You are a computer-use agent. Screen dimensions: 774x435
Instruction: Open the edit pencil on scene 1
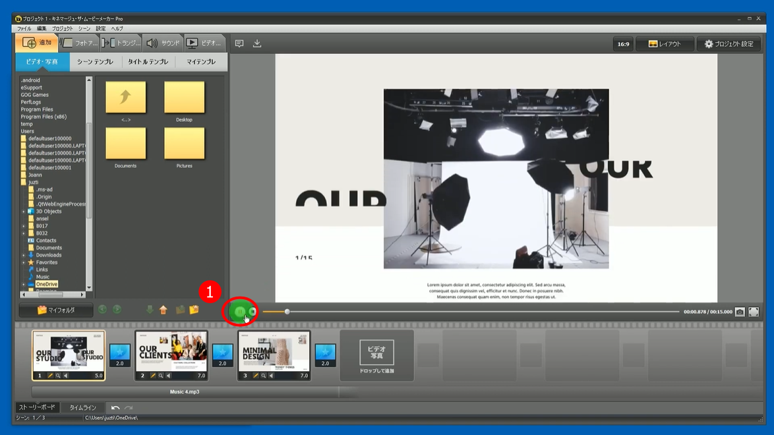coord(50,376)
